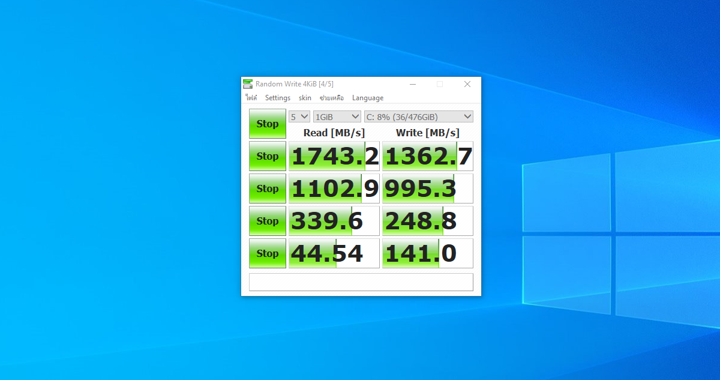Open the ไฟล์ (File) menu
The image size is (720, 380).
click(251, 98)
